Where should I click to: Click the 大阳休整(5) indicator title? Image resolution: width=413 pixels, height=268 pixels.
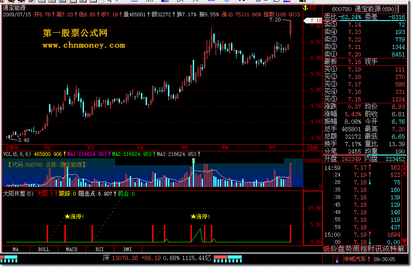point(18,194)
